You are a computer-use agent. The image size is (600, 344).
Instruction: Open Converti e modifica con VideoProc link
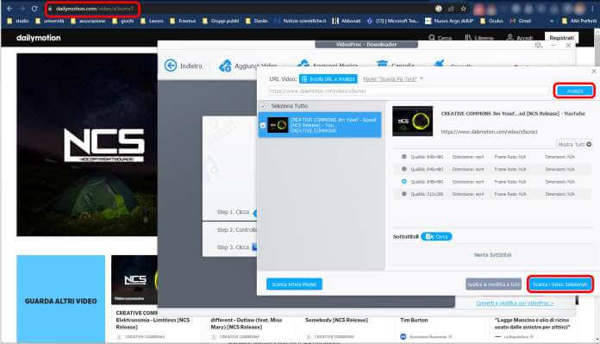[x=515, y=303]
